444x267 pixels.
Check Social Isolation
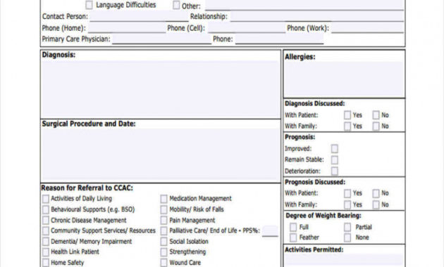[164, 242]
